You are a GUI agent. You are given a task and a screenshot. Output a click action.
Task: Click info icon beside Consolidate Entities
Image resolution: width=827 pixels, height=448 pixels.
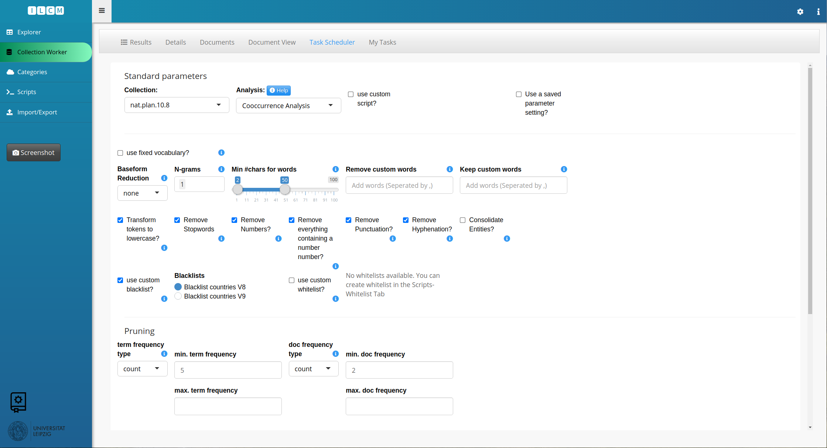[x=507, y=238]
